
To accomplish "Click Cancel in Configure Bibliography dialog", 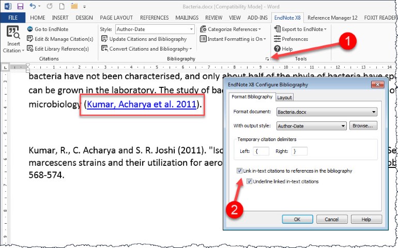I will point(332,219).
